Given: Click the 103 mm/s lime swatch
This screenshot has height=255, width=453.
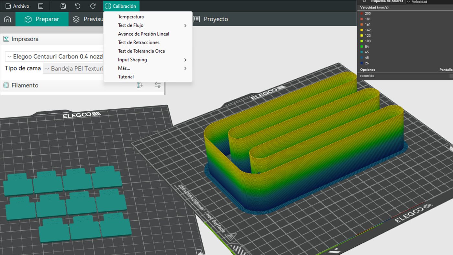Looking at the screenshot, I should coord(362,41).
